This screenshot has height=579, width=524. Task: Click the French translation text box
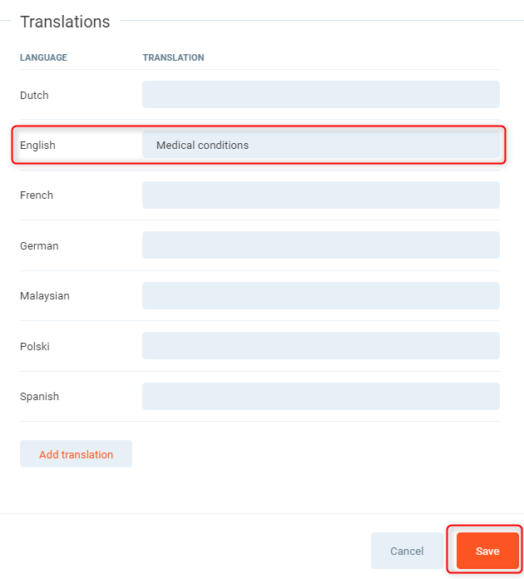coord(320,195)
